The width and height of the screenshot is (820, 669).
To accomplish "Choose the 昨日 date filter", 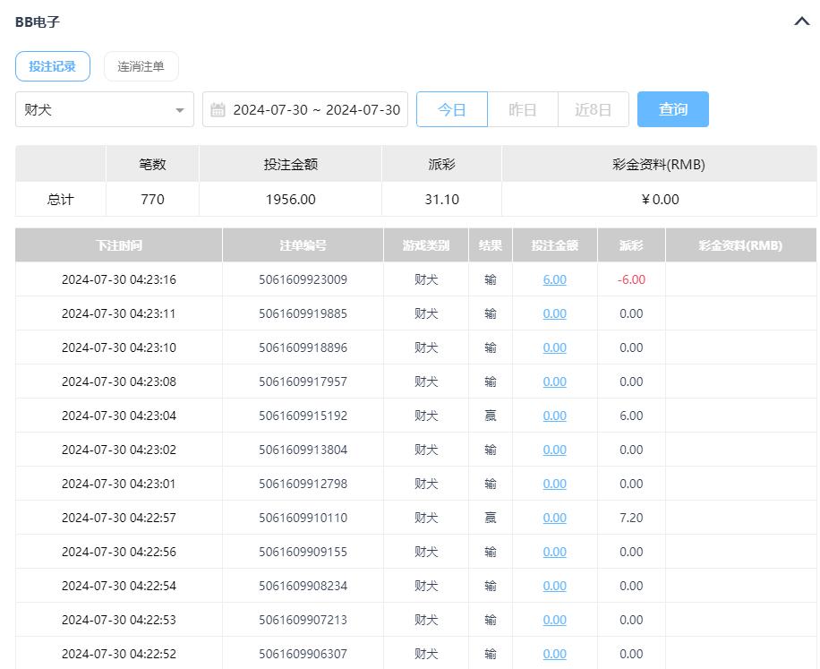I will (523, 109).
